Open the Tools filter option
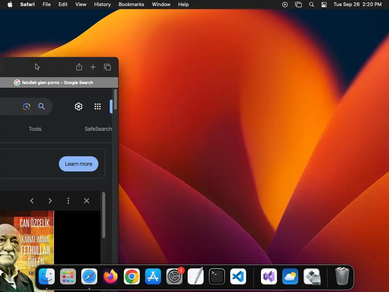The height and width of the screenshot is (292, 389). pyautogui.click(x=35, y=129)
